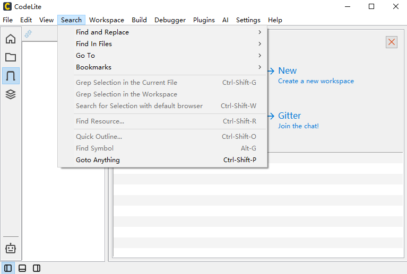The width and height of the screenshot is (407, 274).
Task: Toggle the left sidebar pane visibility
Action: click(8, 268)
